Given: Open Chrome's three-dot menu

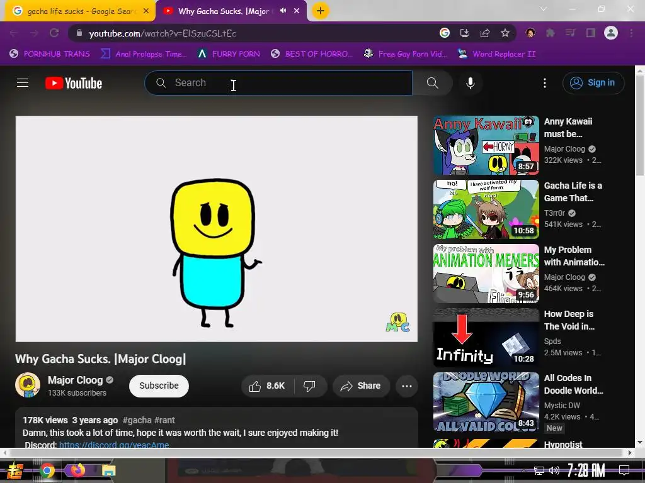Looking at the screenshot, I should coord(631,33).
